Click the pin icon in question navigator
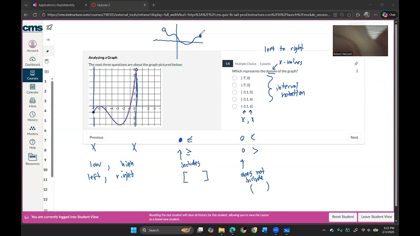The height and width of the screenshot is (236, 420). (x=48, y=51)
